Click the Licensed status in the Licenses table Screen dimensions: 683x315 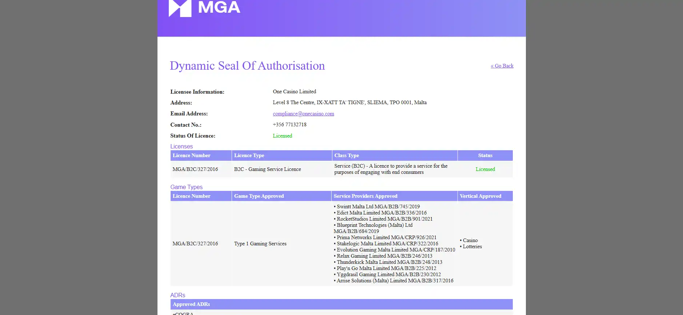(x=485, y=169)
